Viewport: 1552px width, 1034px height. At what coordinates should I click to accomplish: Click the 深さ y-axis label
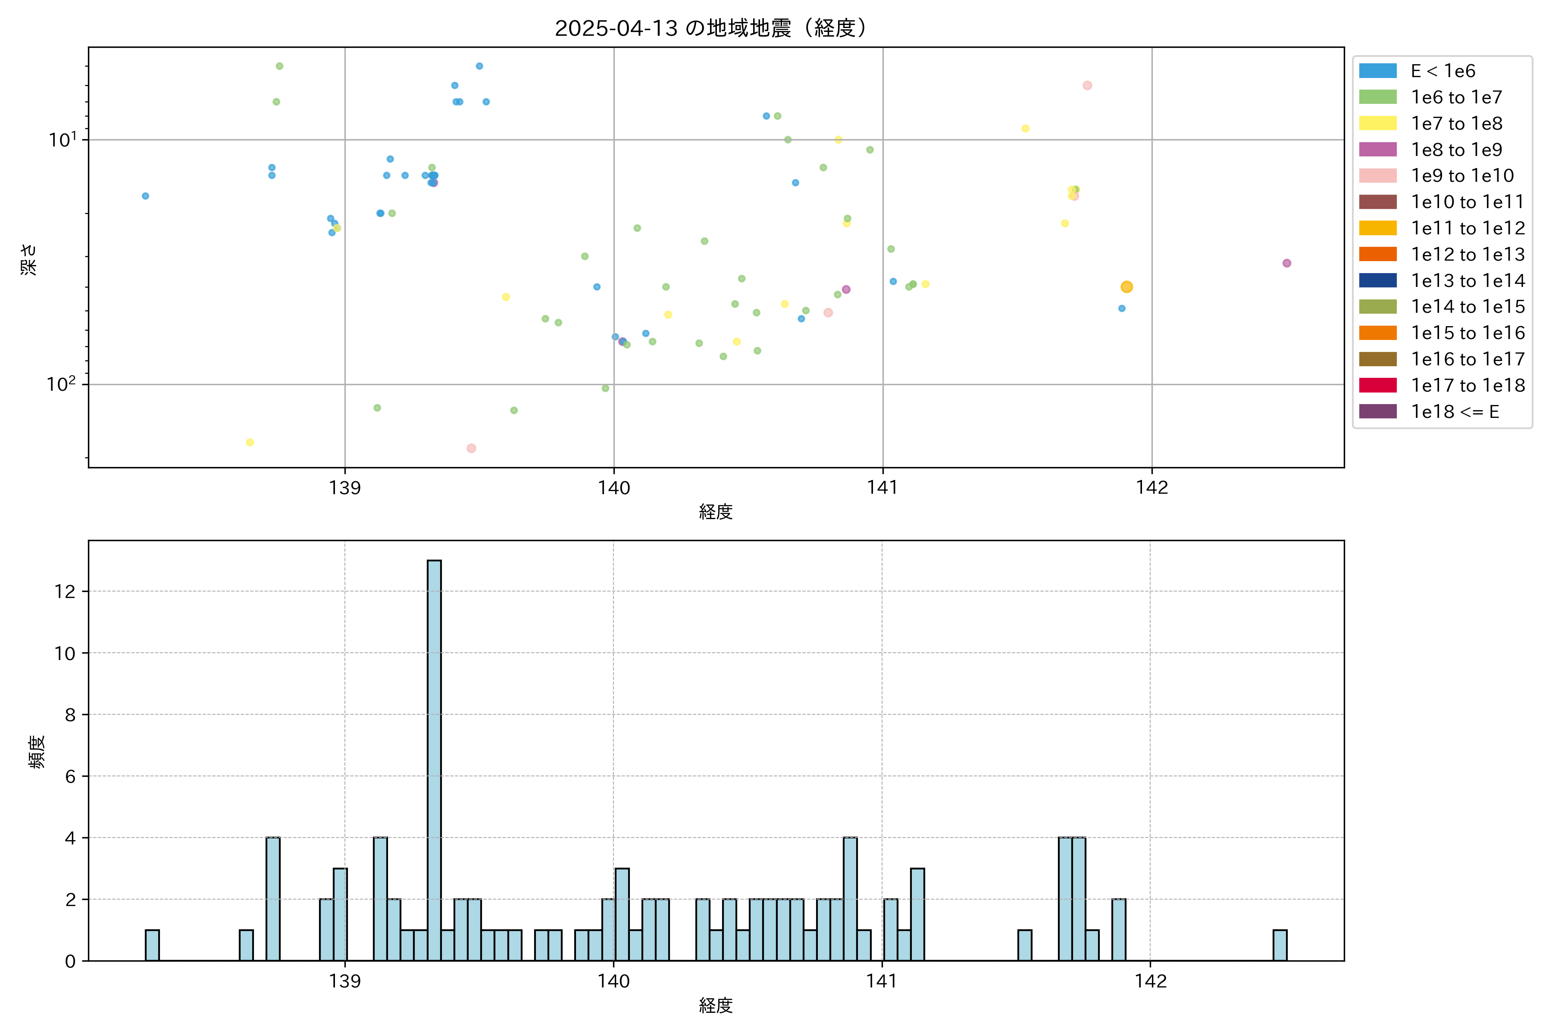(x=29, y=259)
